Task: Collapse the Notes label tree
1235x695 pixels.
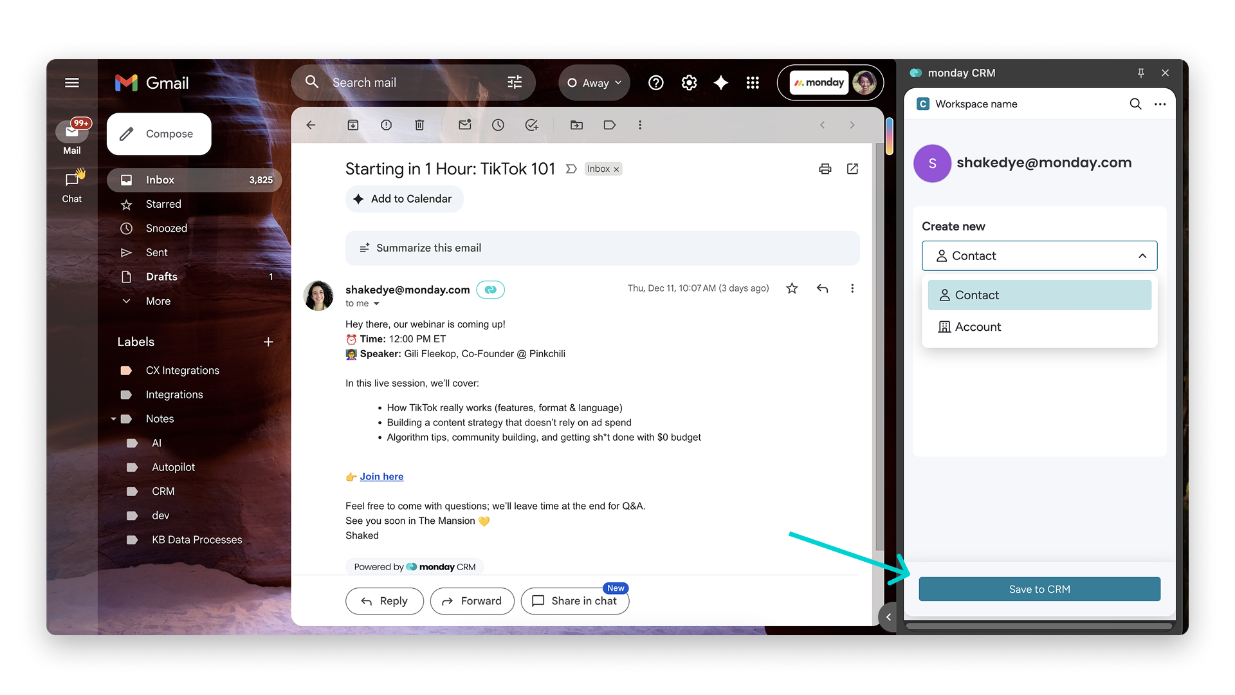Action: coord(114,419)
